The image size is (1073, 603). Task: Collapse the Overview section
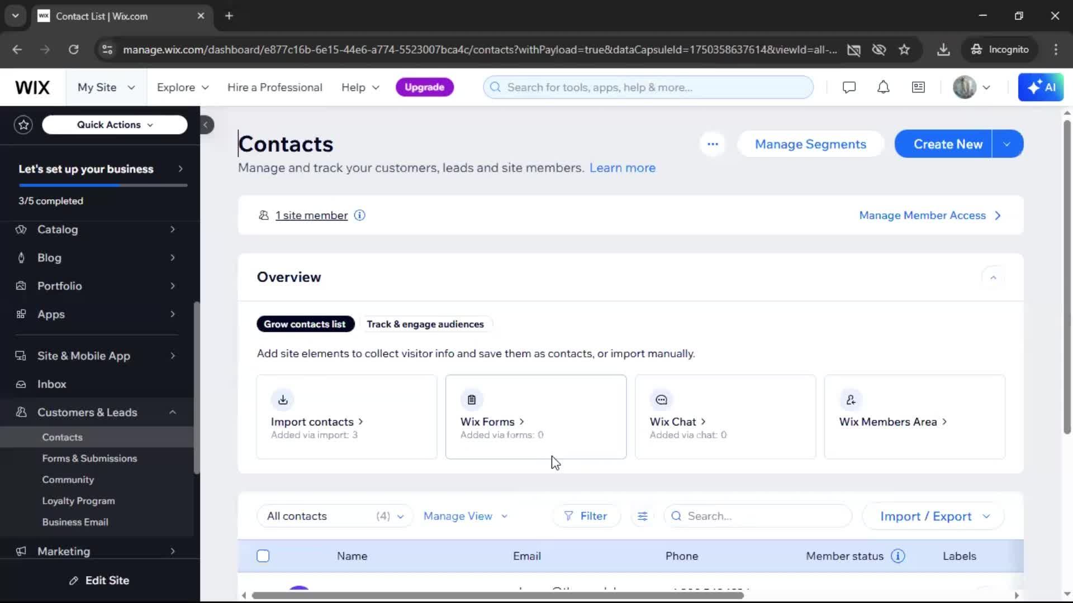(993, 277)
